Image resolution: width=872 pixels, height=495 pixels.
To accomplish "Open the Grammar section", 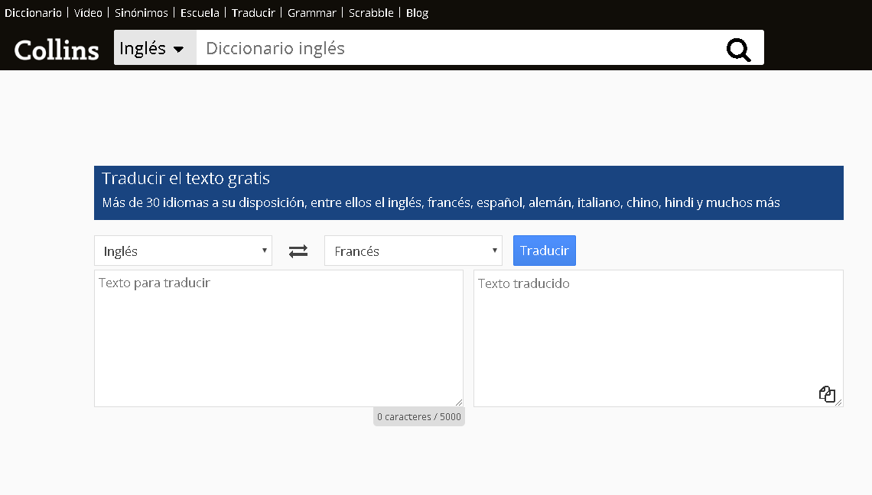I will [311, 12].
